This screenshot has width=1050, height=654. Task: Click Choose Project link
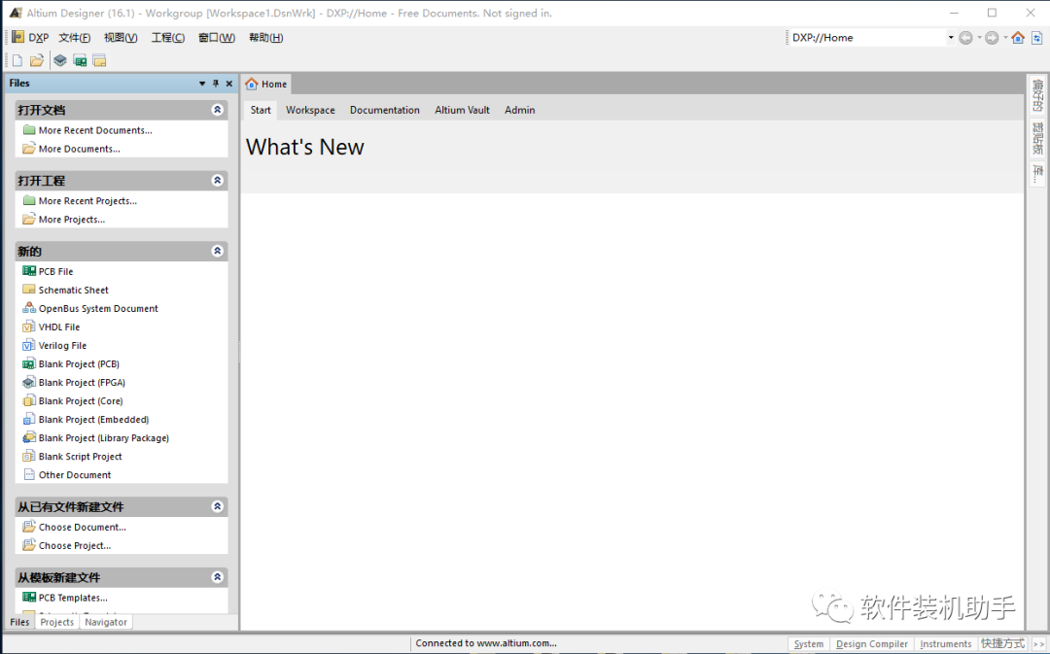click(x=75, y=545)
